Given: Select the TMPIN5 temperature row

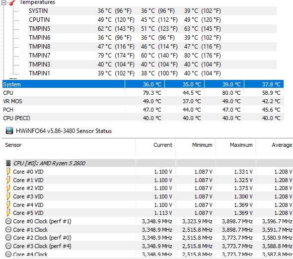Looking at the screenshot, I should (152, 29).
